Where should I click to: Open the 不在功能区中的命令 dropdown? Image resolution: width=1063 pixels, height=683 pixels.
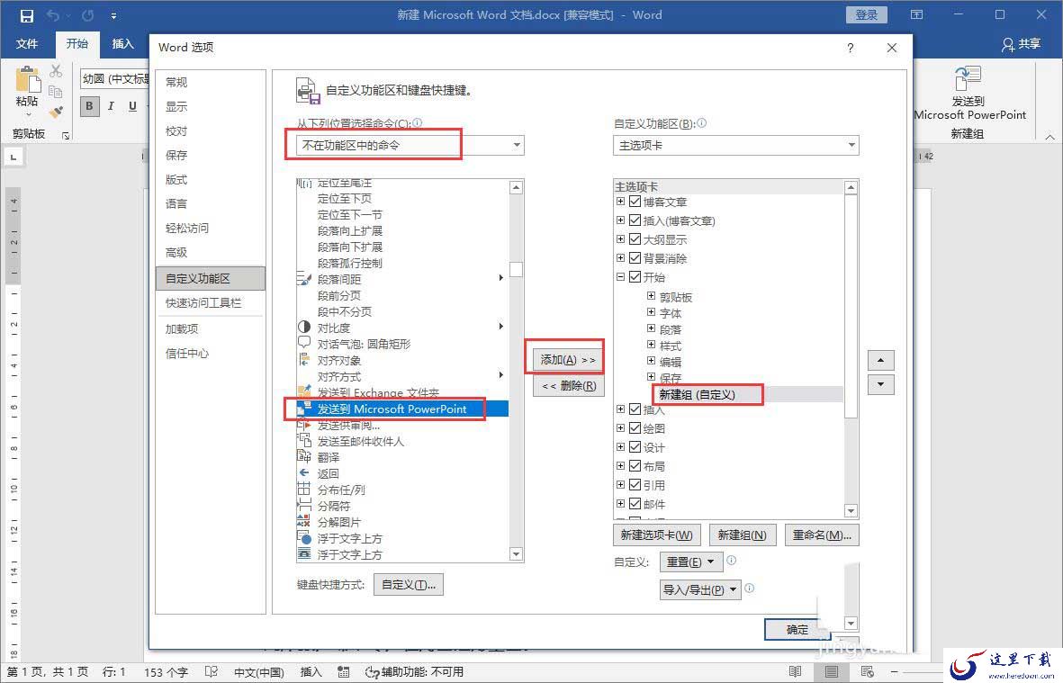point(410,145)
